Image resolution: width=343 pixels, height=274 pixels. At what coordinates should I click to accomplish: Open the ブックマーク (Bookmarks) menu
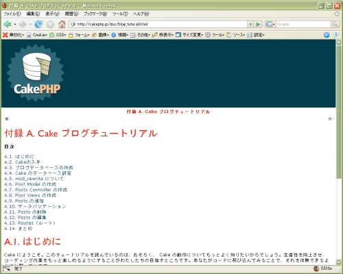95,14
